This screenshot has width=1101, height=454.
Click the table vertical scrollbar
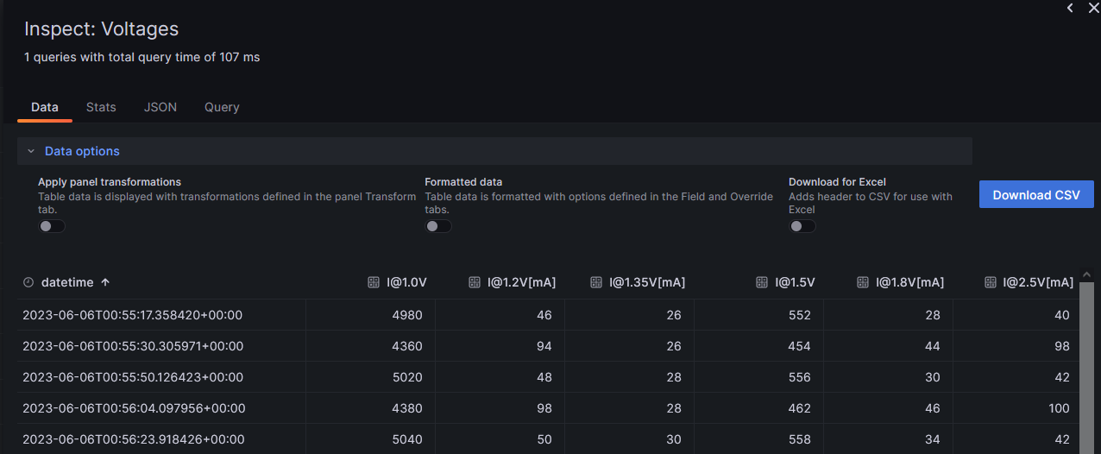[1086, 363]
